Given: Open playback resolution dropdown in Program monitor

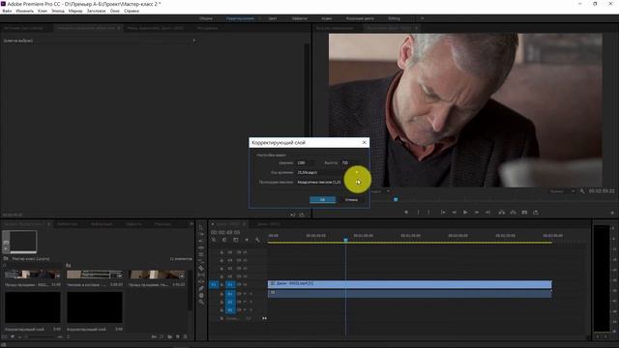Looking at the screenshot, I should (562, 191).
